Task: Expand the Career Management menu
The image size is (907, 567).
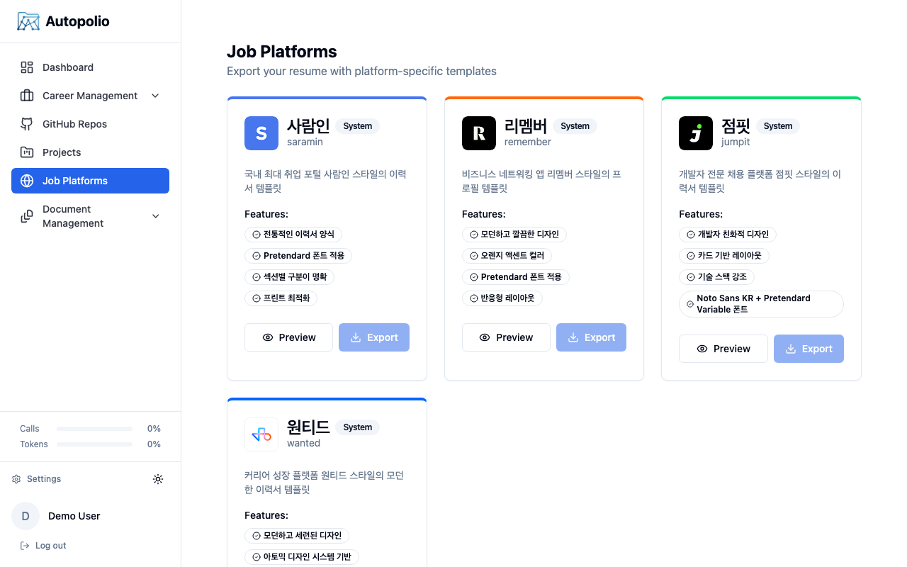Action: click(90, 95)
